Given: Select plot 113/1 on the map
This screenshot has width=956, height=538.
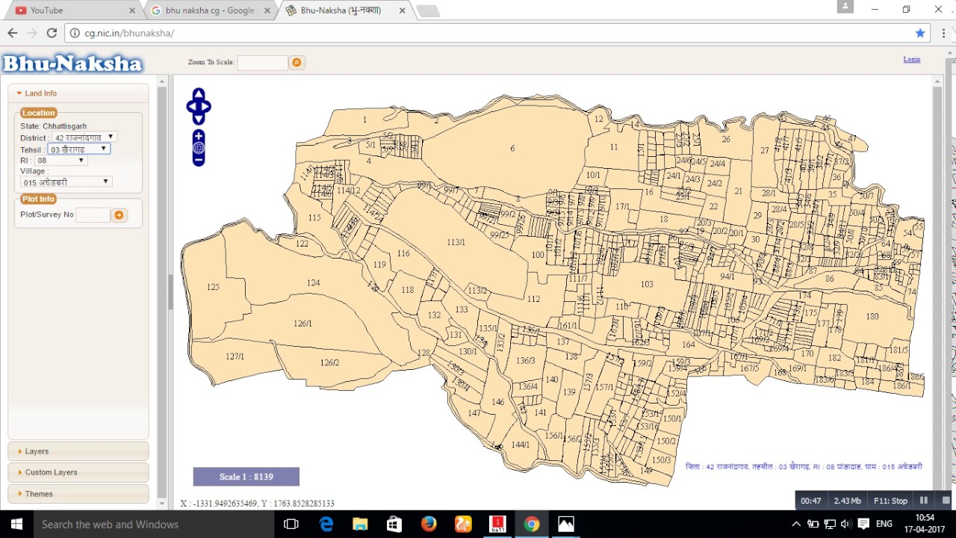Looking at the screenshot, I should (x=456, y=242).
